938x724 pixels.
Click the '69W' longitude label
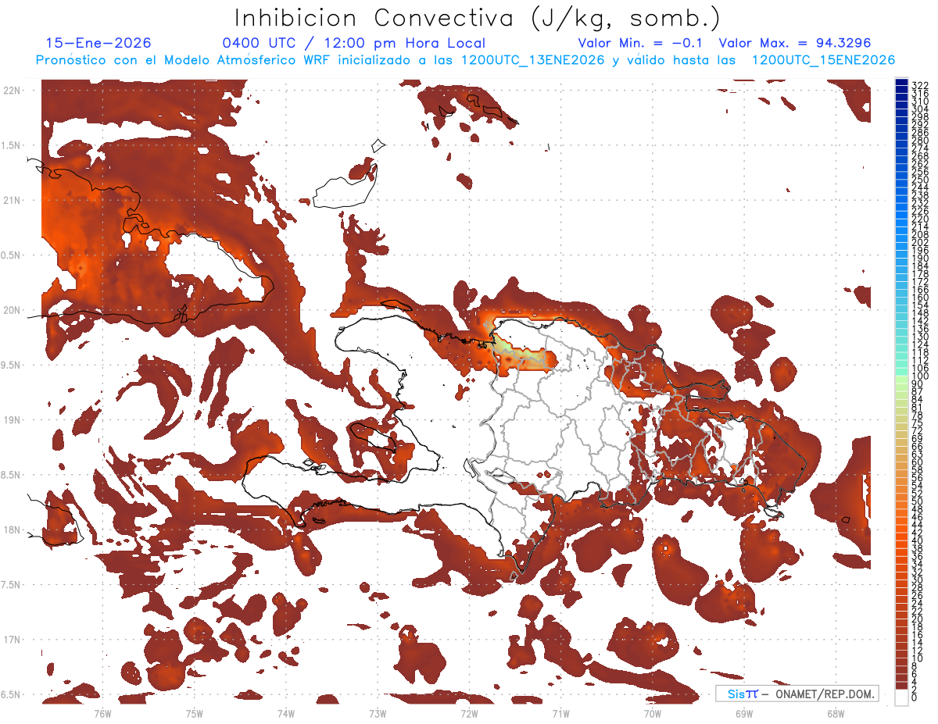click(743, 714)
